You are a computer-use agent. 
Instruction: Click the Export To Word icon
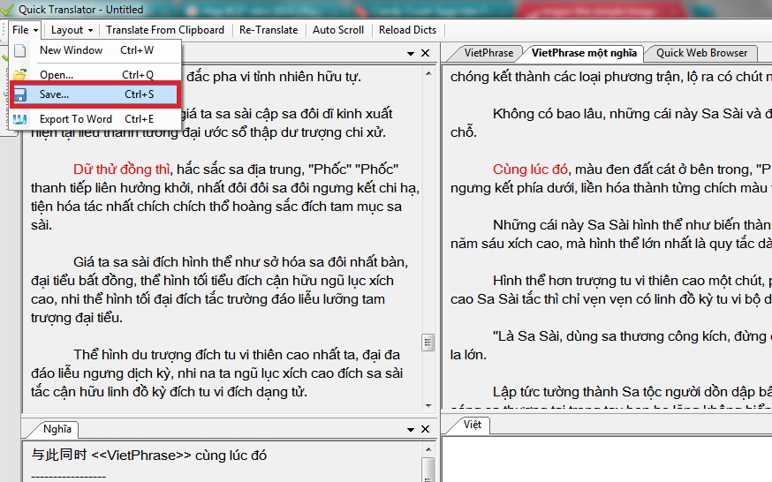[19, 119]
